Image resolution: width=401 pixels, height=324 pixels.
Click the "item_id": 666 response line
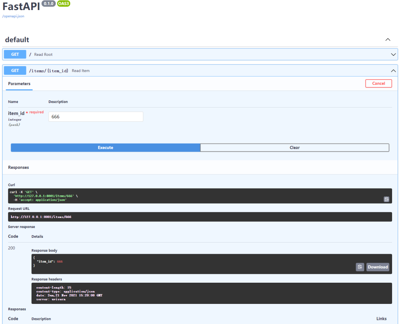click(50, 262)
